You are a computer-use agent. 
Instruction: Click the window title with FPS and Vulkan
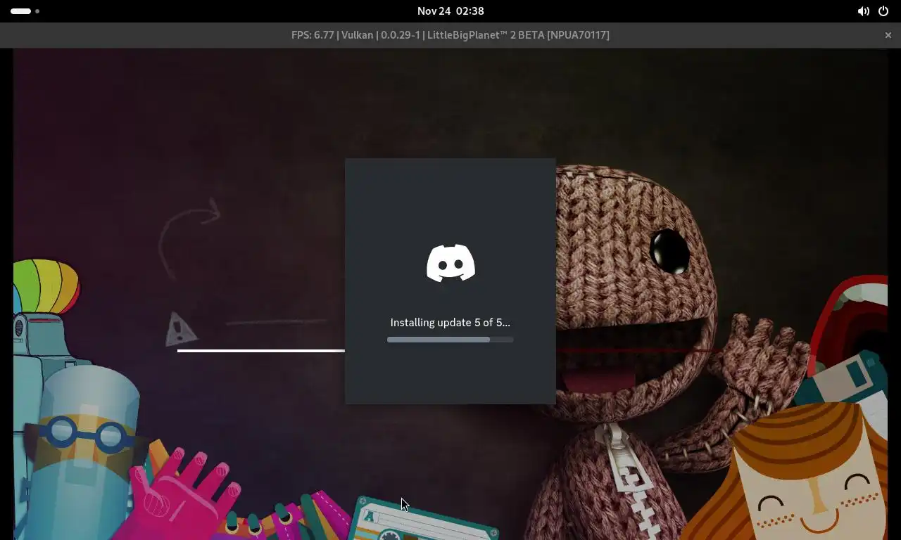click(x=450, y=35)
